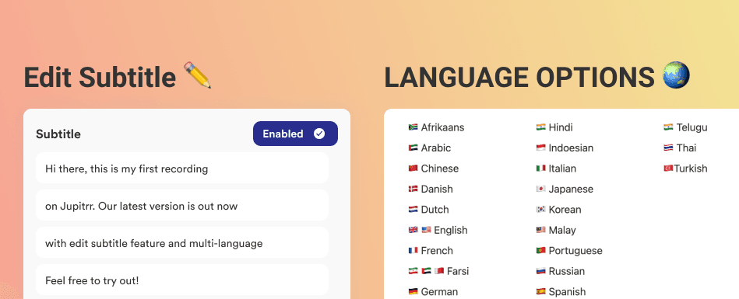
Task: Select Chinese language
Action: pyautogui.click(x=439, y=169)
